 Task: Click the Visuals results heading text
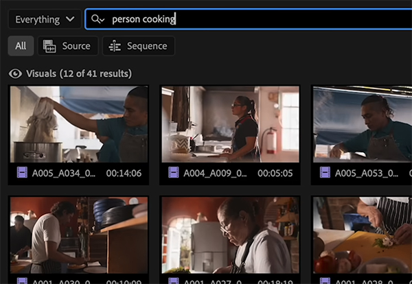point(79,74)
